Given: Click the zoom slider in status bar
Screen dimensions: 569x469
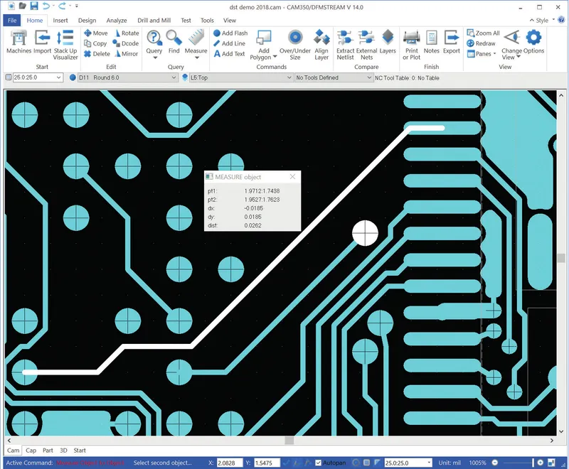Looking at the screenshot, I should (517, 463).
